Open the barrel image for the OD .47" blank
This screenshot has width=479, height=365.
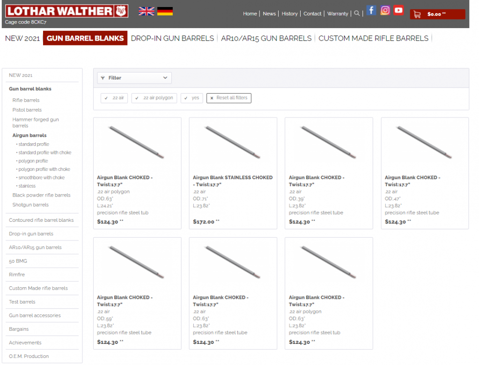(425, 143)
